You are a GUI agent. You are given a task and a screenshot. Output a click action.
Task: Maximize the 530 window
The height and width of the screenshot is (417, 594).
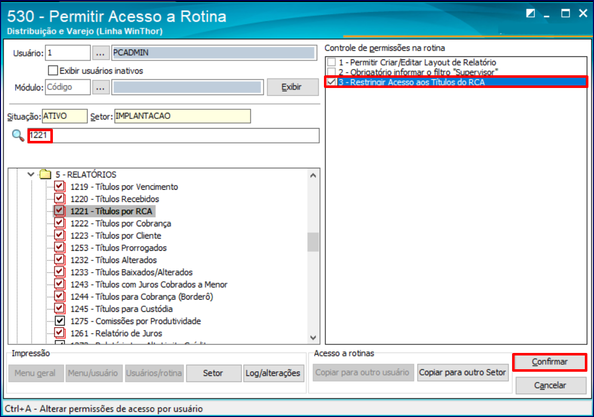coord(565,14)
